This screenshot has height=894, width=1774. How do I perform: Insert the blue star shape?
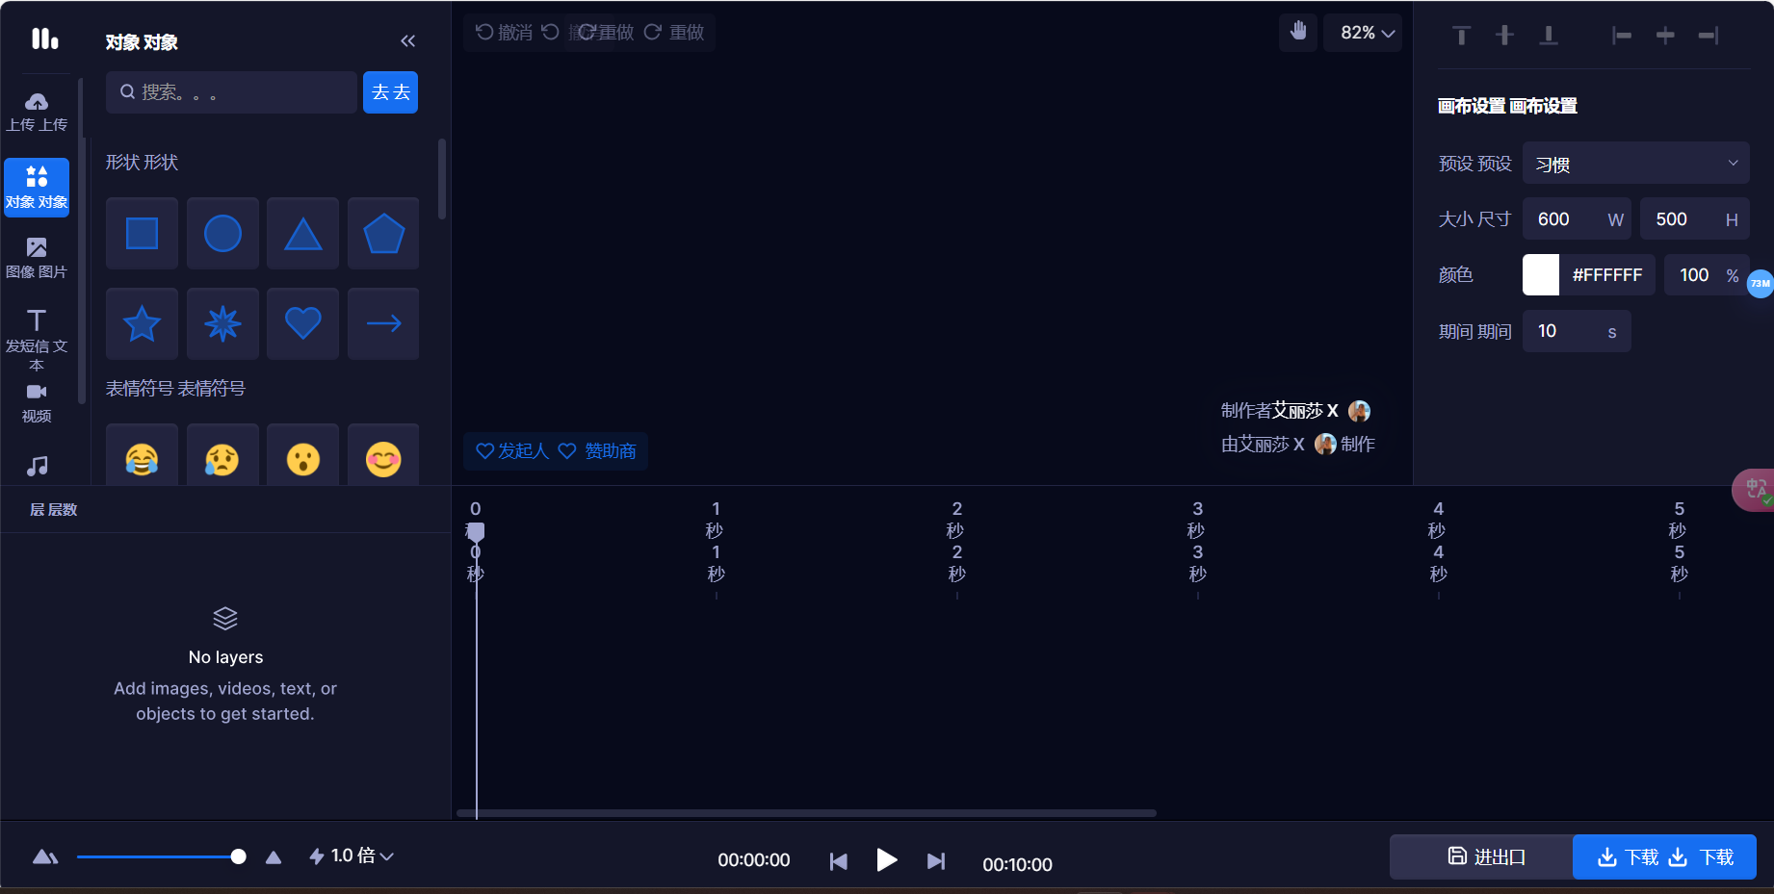click(142, 323)
